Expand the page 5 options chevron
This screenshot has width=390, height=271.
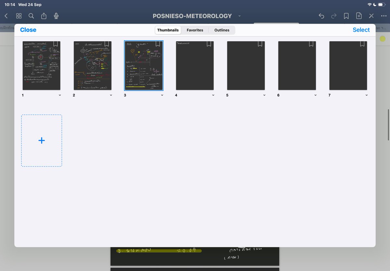click(264, 95)
